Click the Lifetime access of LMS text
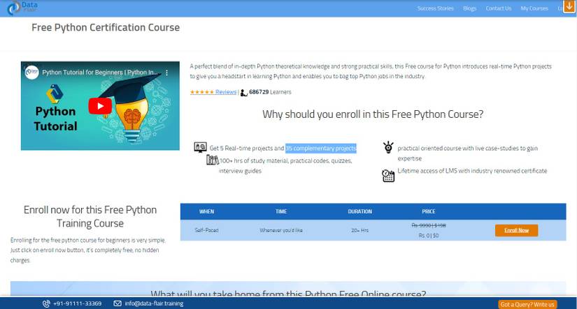 [472, 171]
